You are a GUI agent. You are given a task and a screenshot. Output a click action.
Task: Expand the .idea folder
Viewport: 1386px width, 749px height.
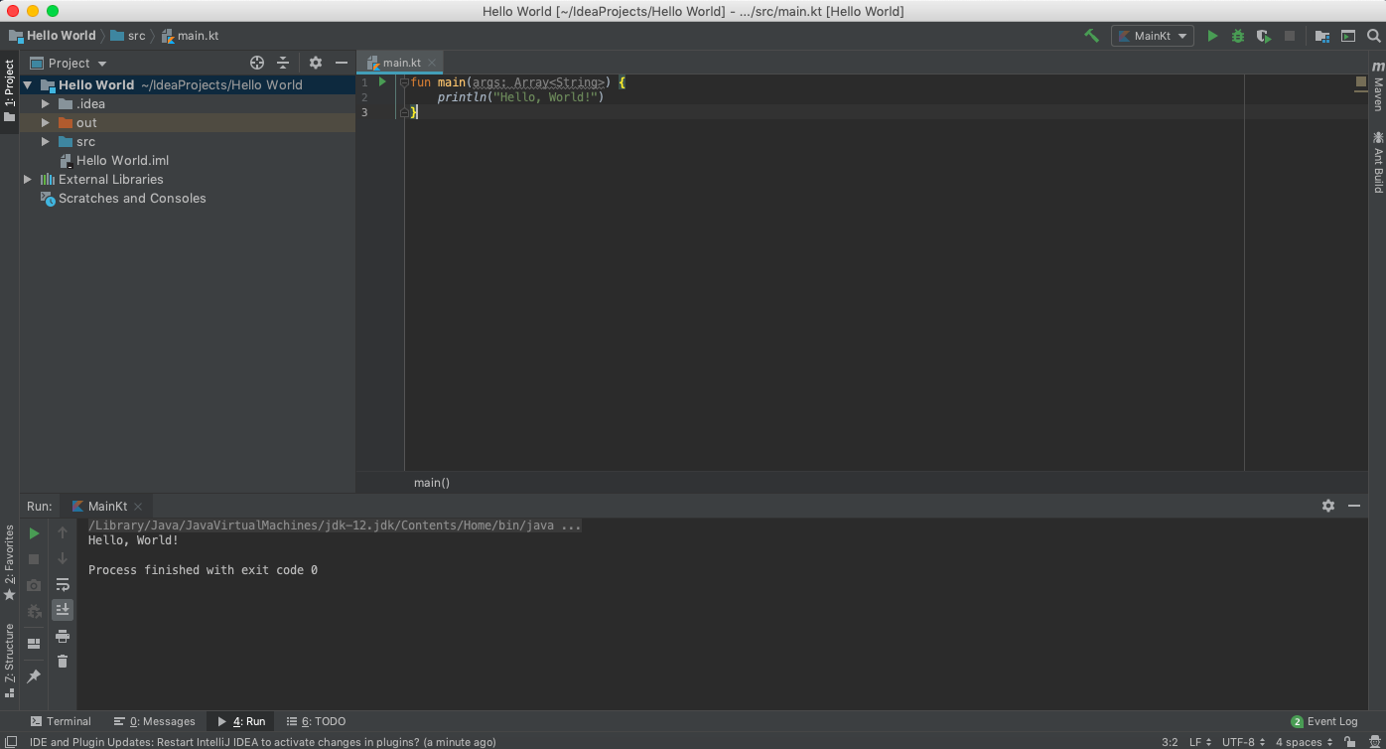pyautogui.click(x=46, y=103)
